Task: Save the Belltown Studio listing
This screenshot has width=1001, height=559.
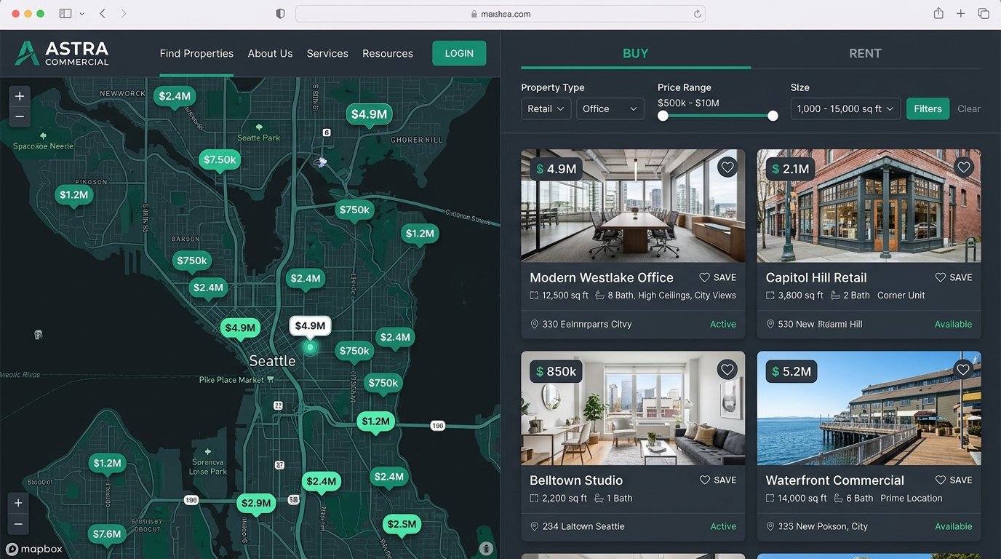Action: tap(717, 480)
